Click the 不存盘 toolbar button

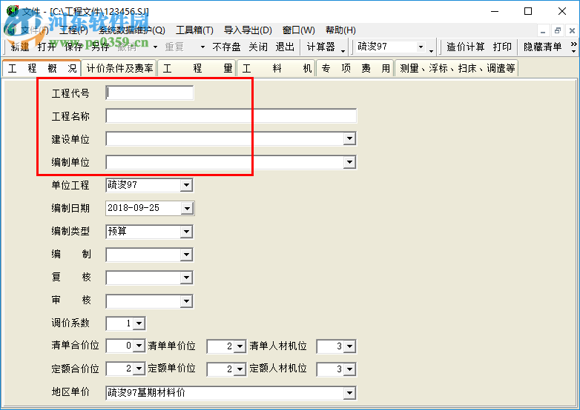[x=226, y=47]
